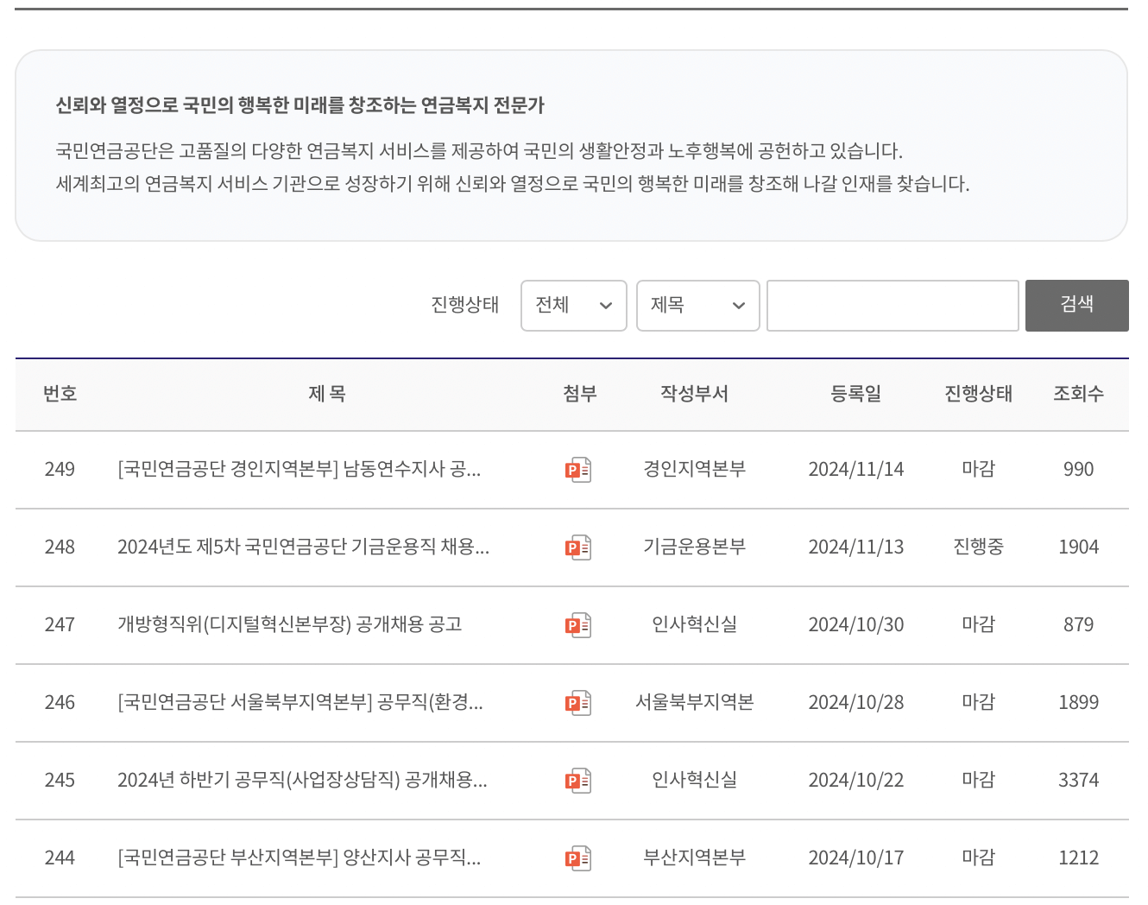The image size is (1148, 905).
Task: Click the 마감 status of post 247
Action: click(x=976, y=624)
